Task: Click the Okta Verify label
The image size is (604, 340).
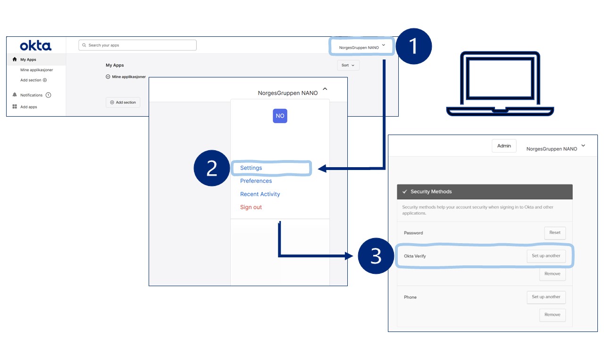Action: click(x=415, y=256)
